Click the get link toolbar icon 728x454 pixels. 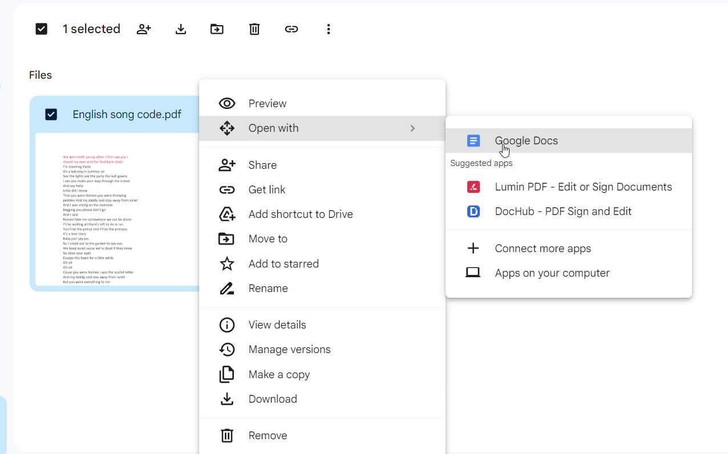coord(292,29)
